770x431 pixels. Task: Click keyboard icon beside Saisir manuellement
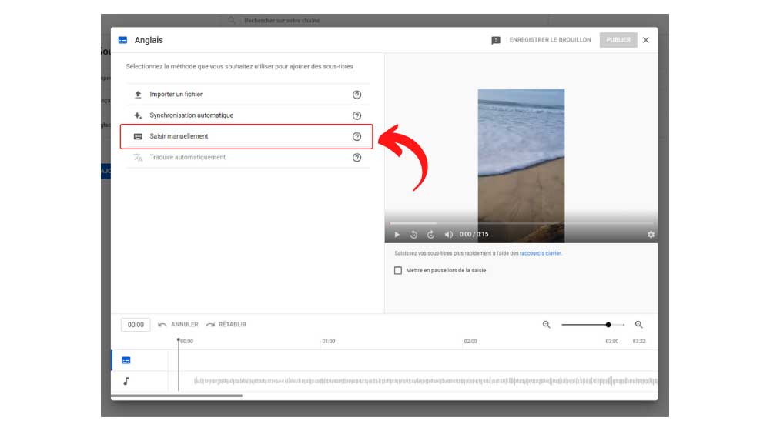138,136
